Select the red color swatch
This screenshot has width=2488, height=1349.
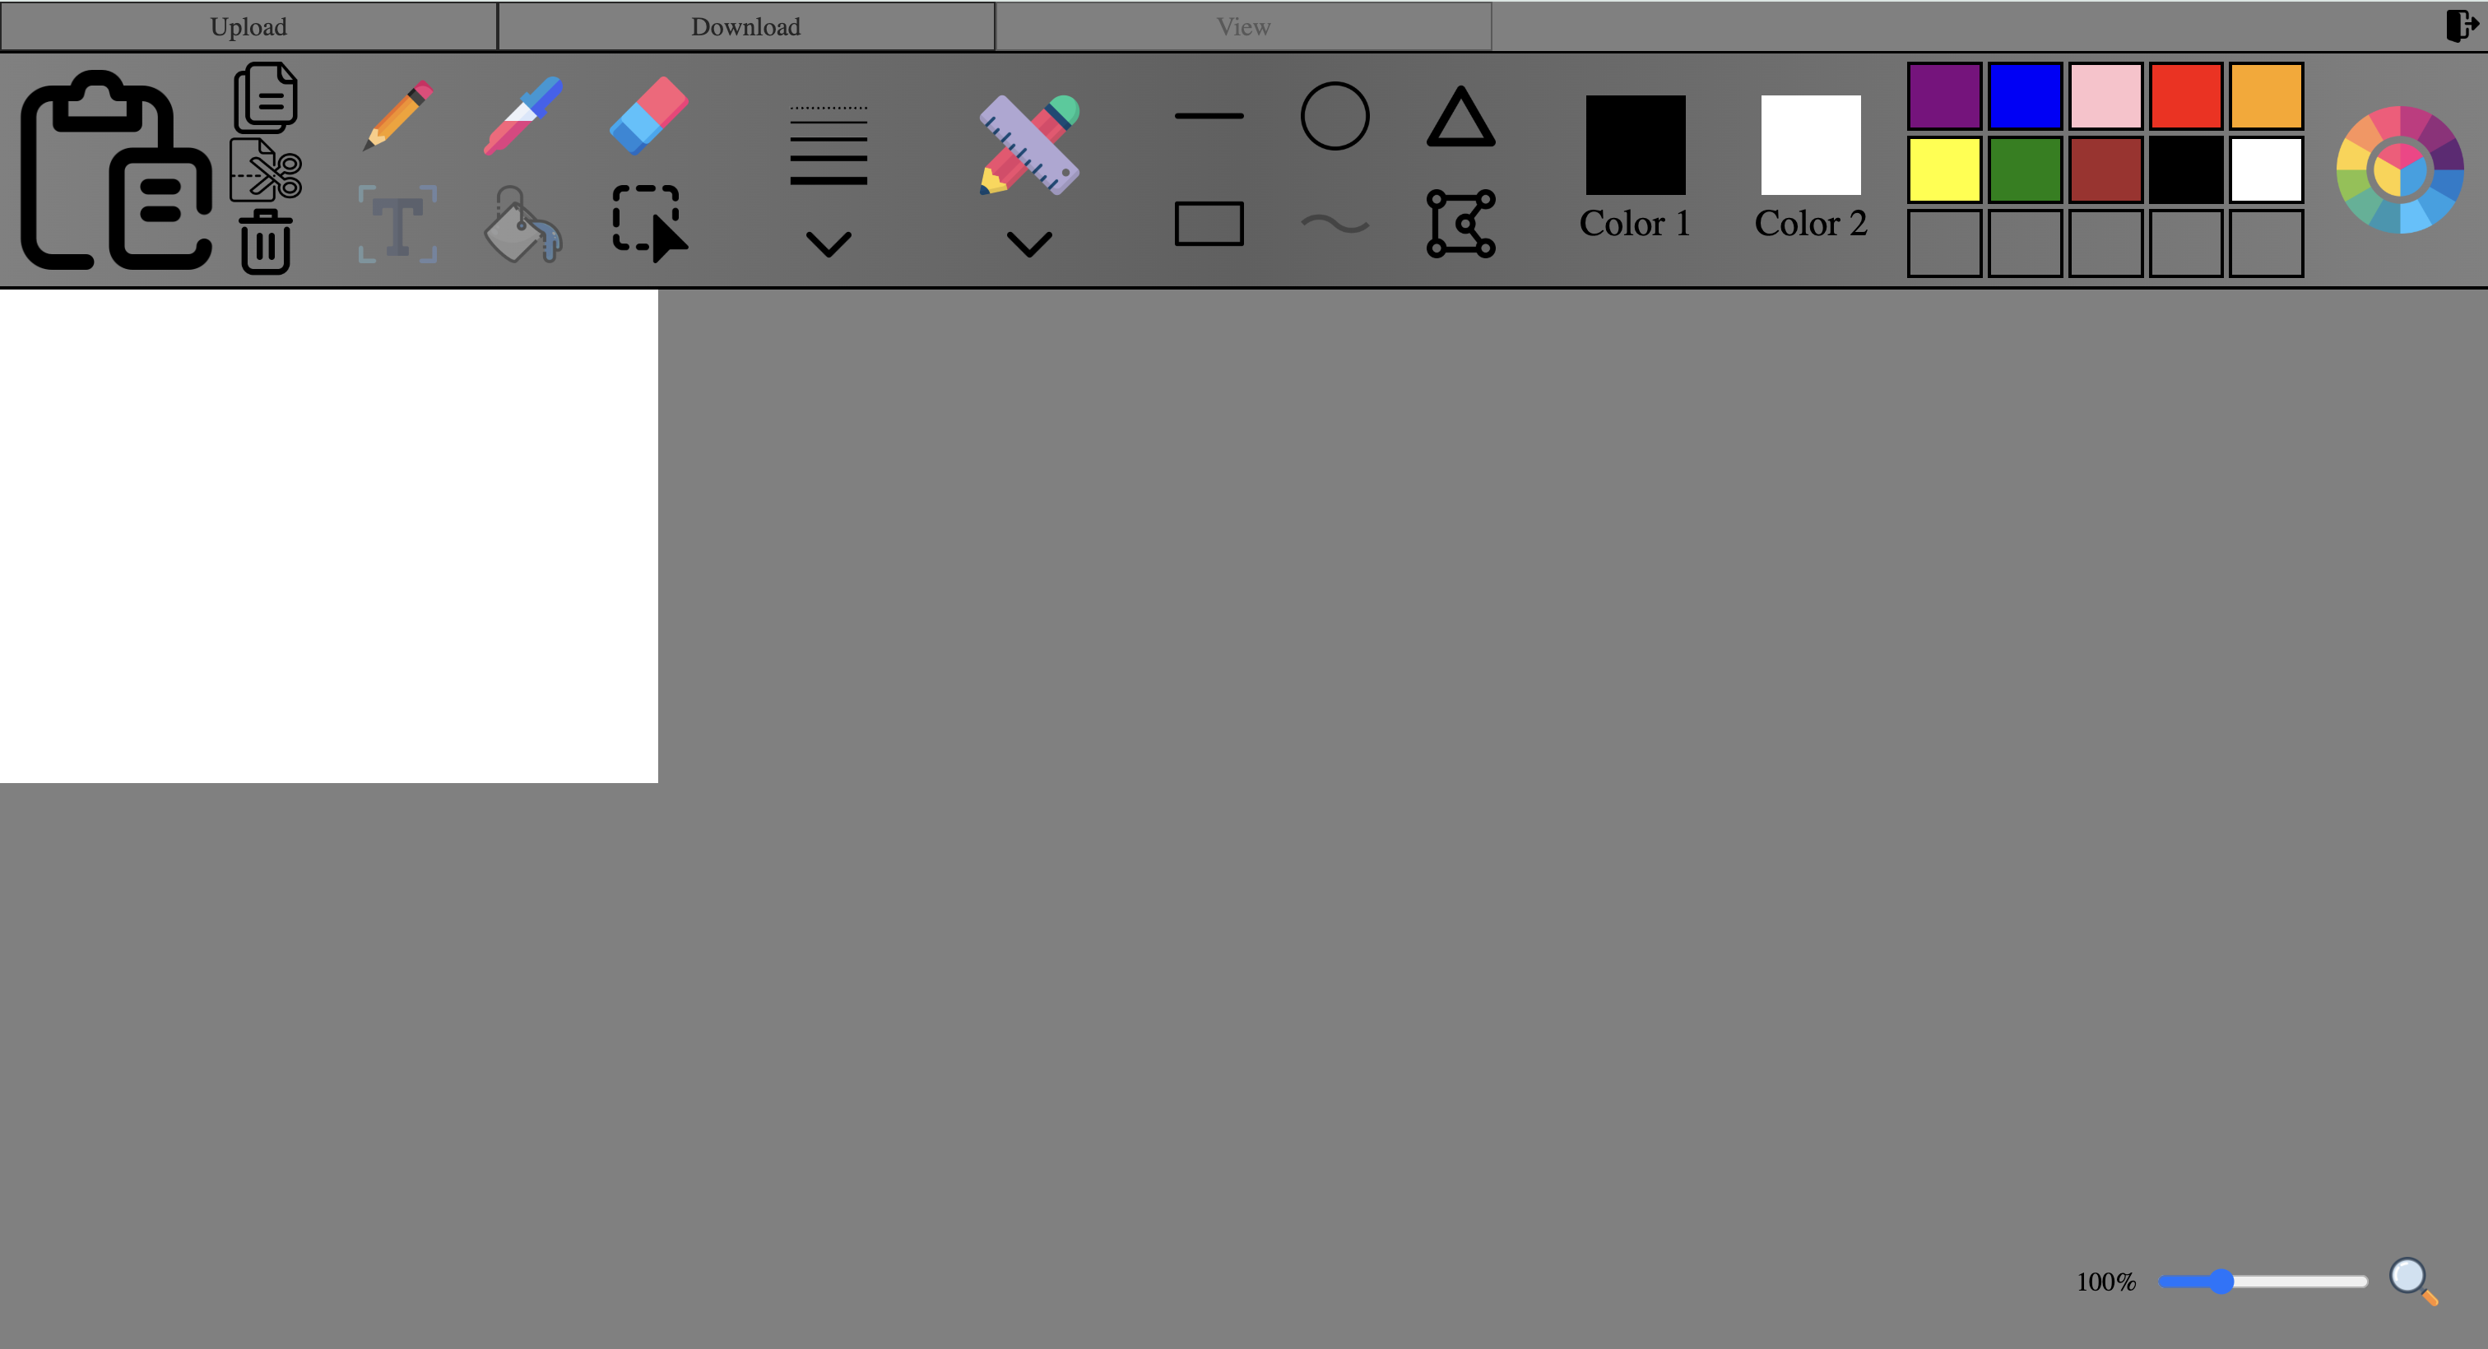[2186, 95]
